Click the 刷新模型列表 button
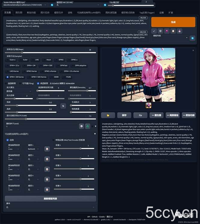The height and width of the screenshot is (224, 200). 51,199
